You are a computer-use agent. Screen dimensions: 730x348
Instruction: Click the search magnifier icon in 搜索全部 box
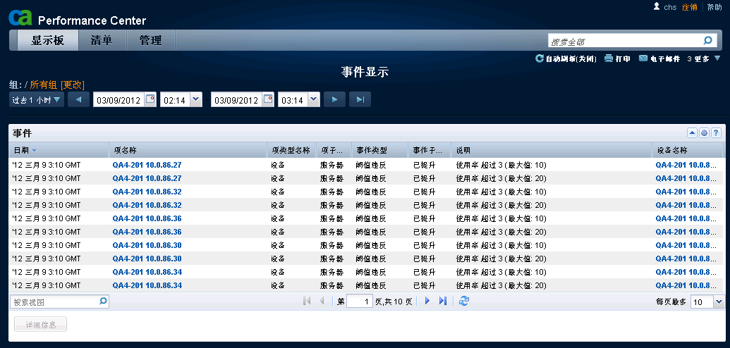pos(707,40)
